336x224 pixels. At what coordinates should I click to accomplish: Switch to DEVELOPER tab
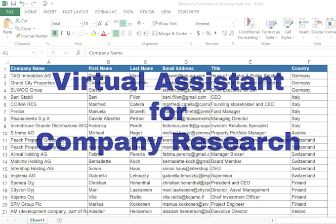[188, 12]
